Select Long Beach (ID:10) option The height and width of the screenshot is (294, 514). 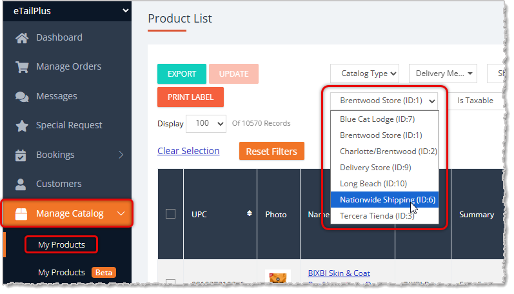tap(384, 184)
